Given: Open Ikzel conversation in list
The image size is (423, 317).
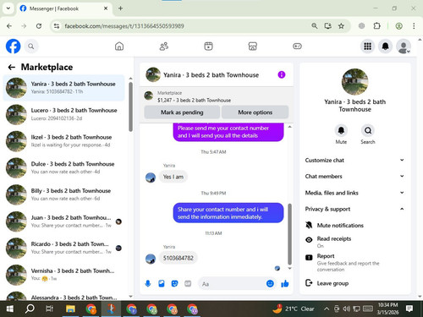Looking at the screenshot, I should point(63,141).
